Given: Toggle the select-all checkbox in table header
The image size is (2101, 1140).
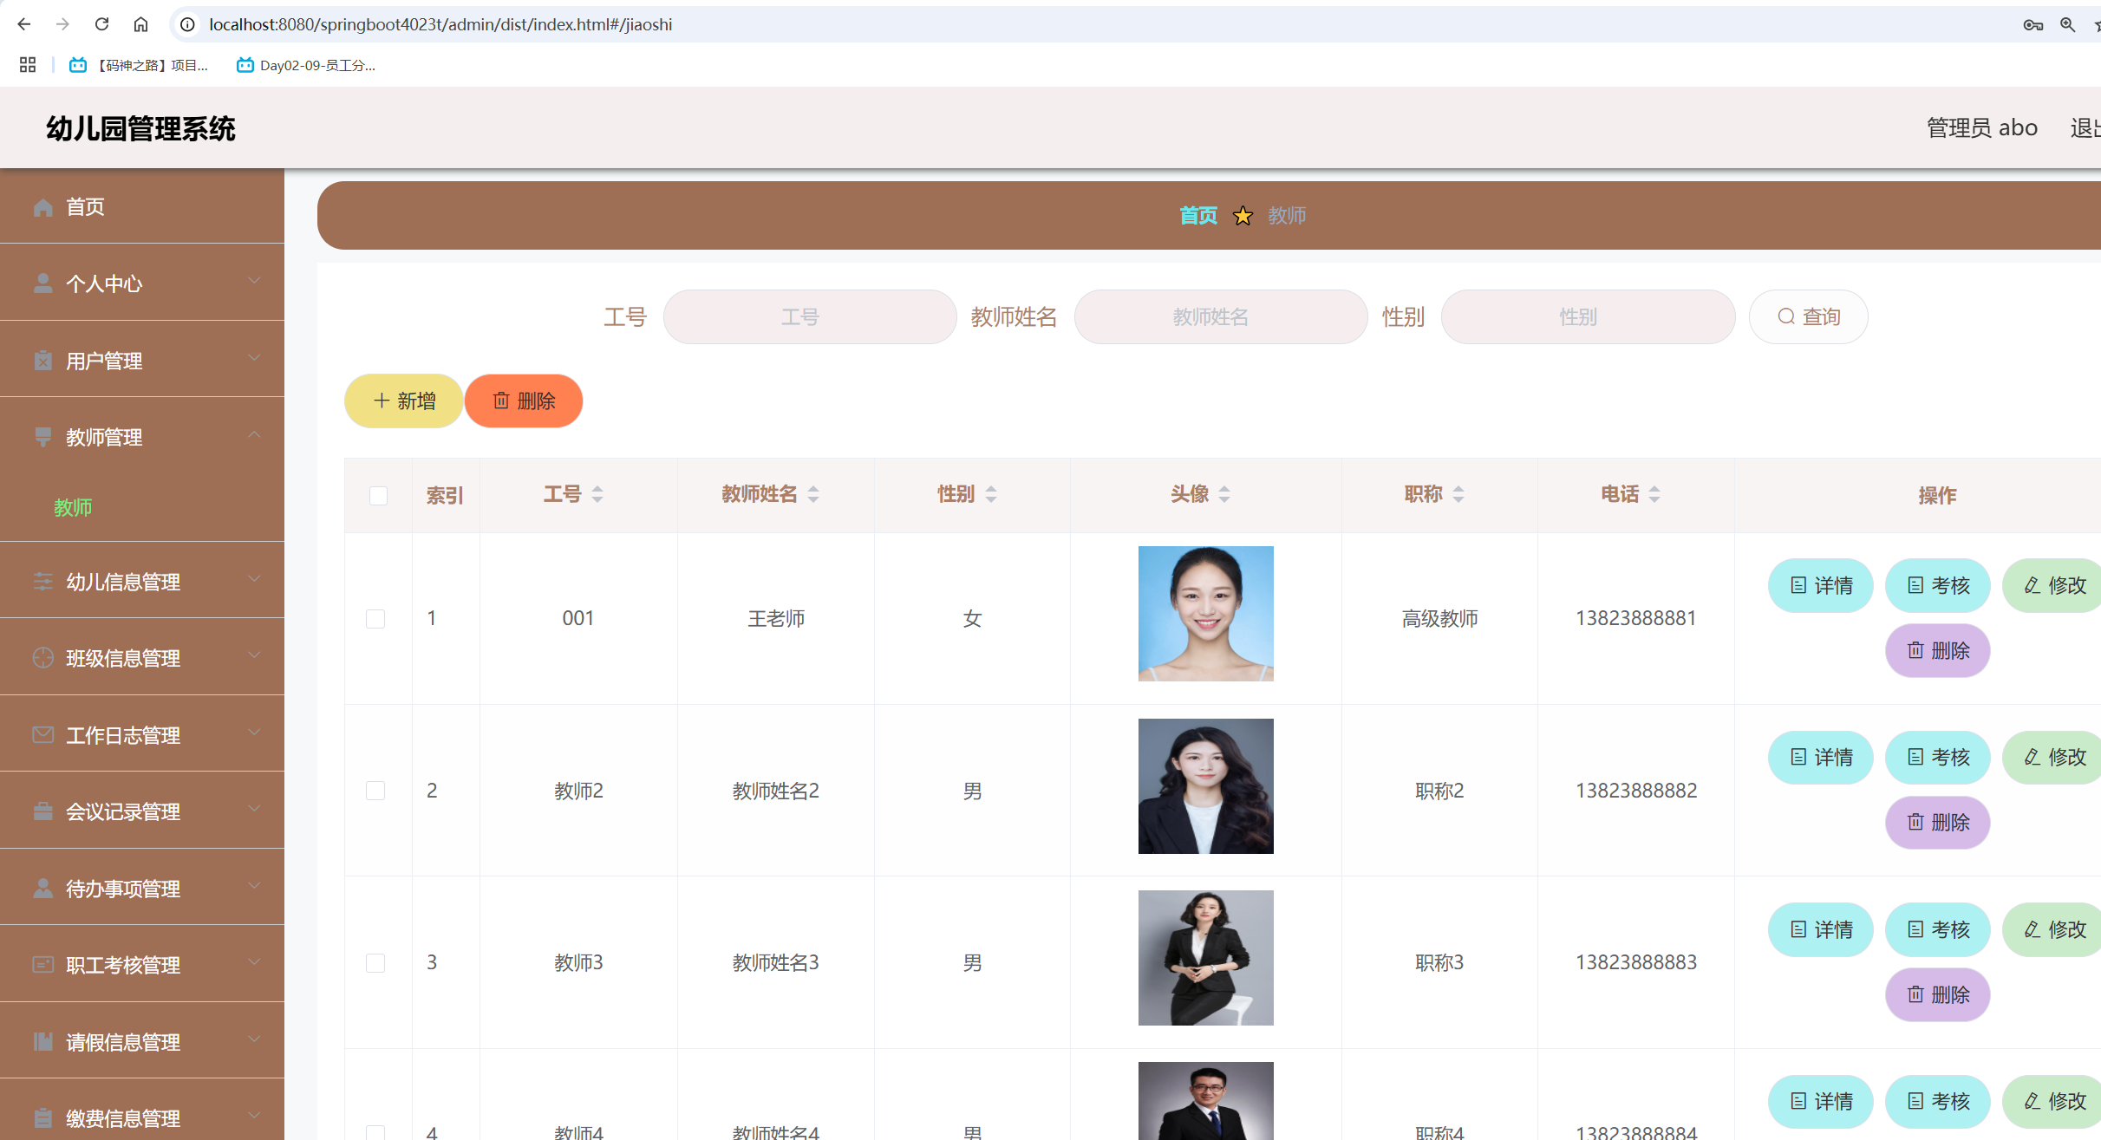Looking at the screenshot, I should point(378,496).
